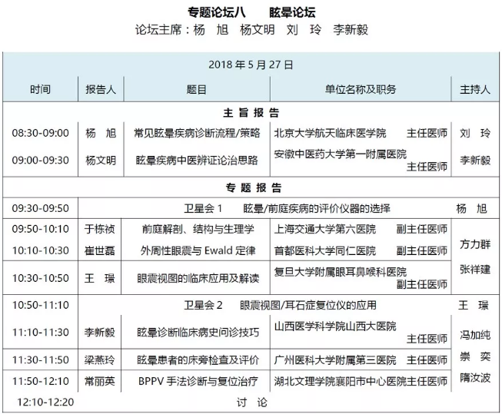Select affiliation "北京大学航天临床医学院"

(328, 133)
